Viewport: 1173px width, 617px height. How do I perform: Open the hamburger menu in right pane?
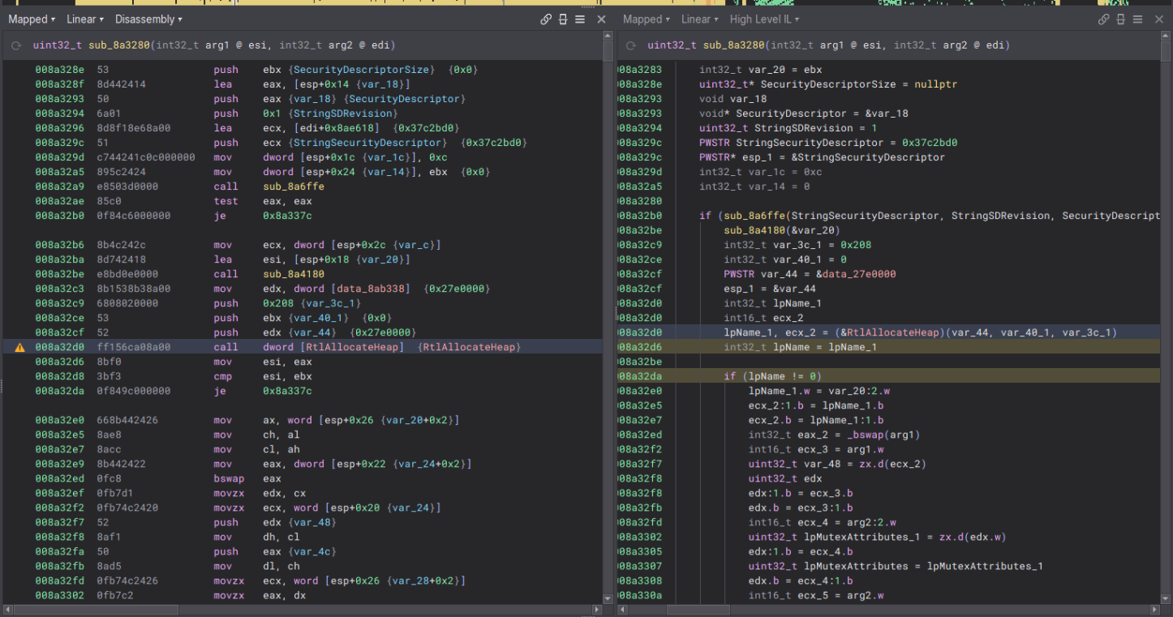[1137, 19]
